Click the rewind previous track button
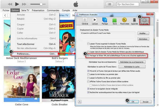 pos(10,4)
